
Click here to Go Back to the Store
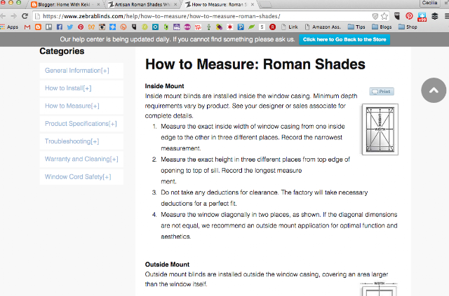coord(344,39)
